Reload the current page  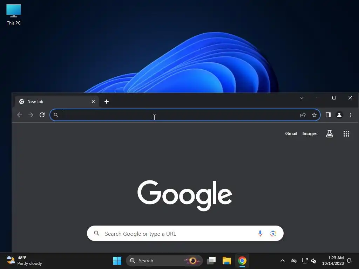[42, 115]
